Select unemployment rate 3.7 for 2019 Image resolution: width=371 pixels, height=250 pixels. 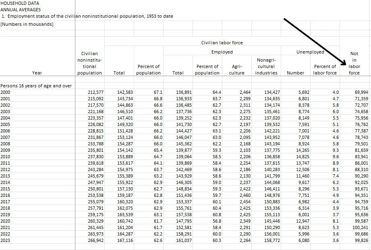click(x=336, y=215)
